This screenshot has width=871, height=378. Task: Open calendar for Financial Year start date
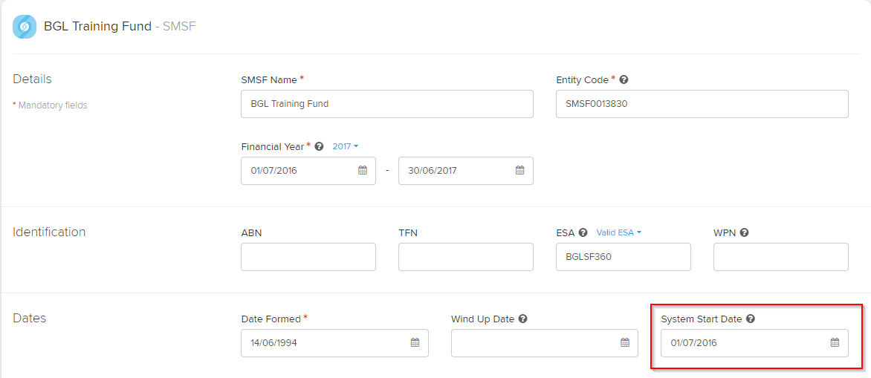click(x=362, y=170)
